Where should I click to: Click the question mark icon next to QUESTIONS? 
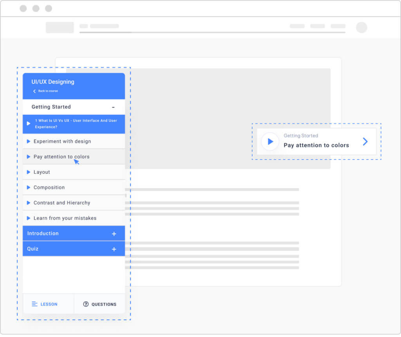[86, 304]
